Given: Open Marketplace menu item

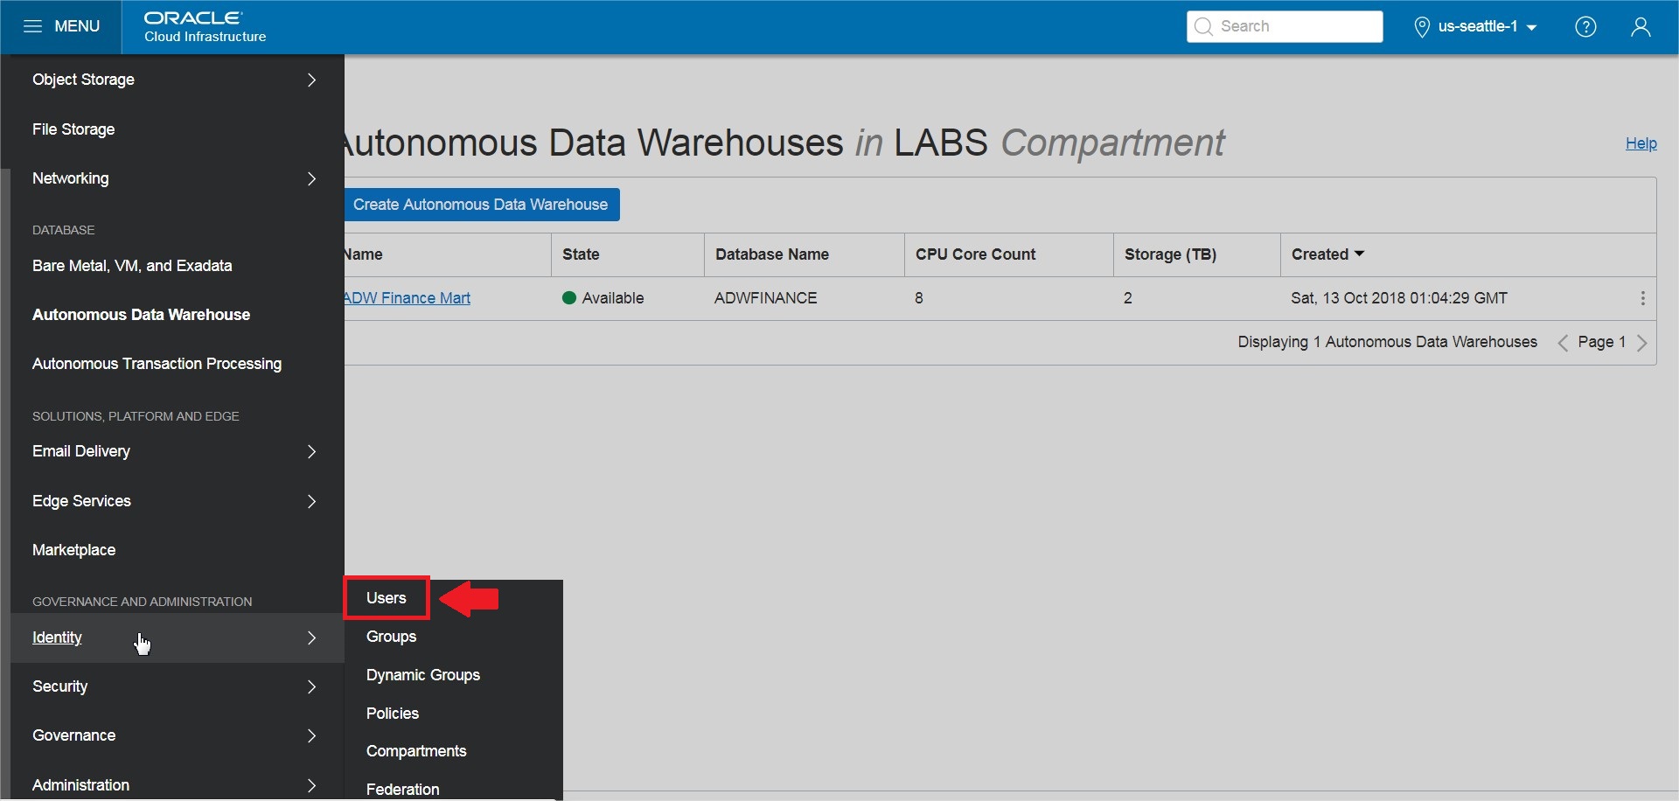Looking at the screenshot, I should click(x=73, y=550).
